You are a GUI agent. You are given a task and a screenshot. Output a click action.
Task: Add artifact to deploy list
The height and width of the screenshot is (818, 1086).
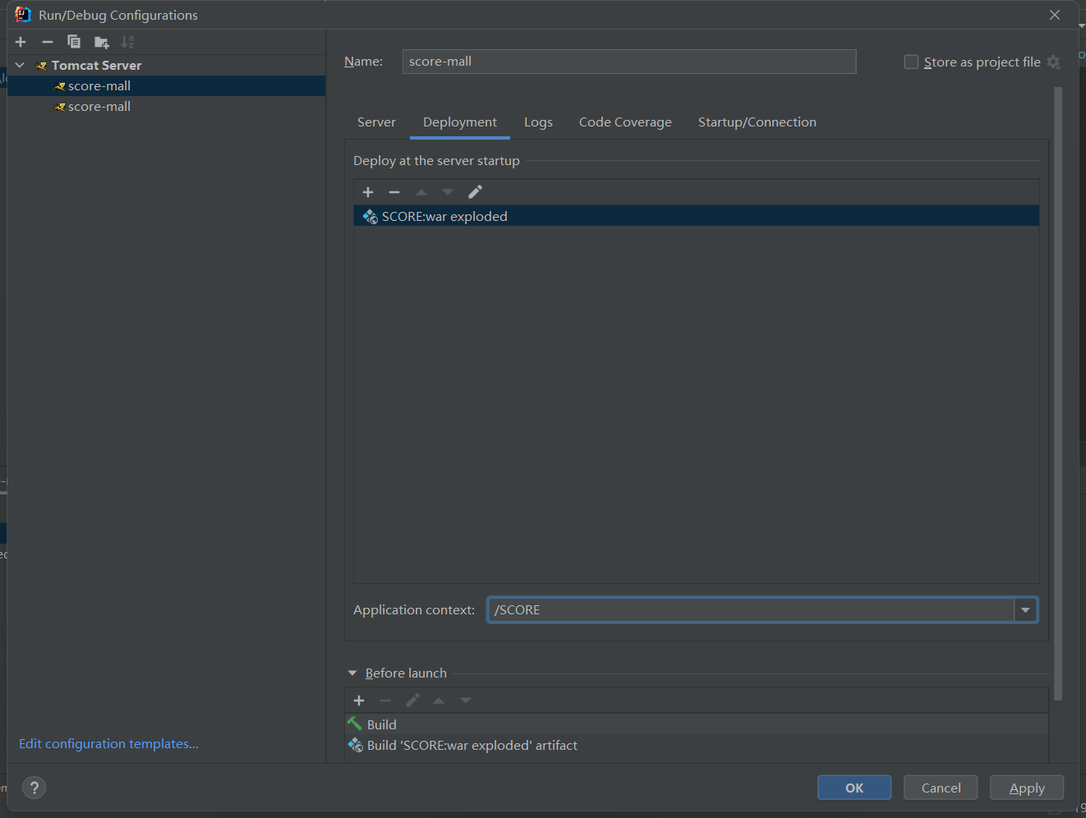pyautogui.click(x=368, y=192)
